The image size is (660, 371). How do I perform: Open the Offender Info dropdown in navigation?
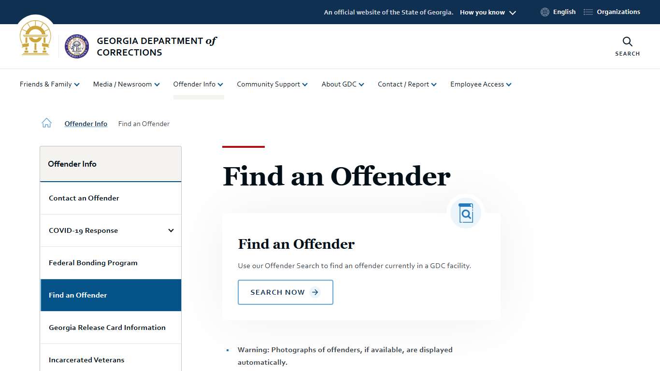pyautogui.click(x=198, y=84)
